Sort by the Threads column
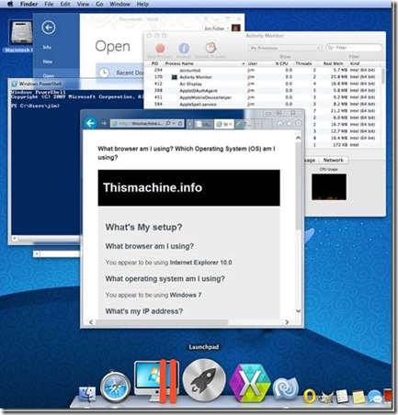398x415 pixels. (x=303, y=63)
